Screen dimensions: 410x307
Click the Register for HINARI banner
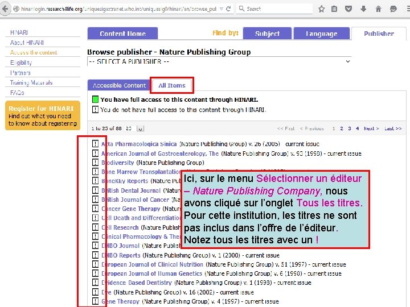point(43,115)
